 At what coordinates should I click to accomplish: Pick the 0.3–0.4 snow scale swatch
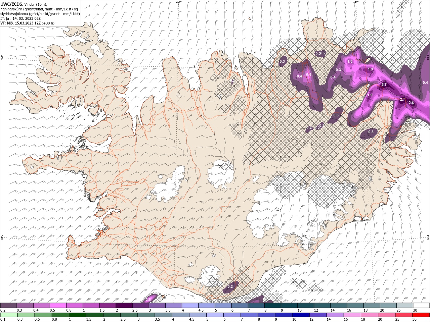[25, 306]
